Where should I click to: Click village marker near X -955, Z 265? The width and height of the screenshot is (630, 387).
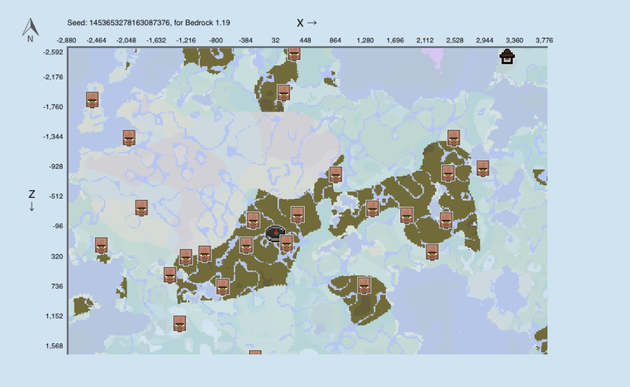click(x=204, y=254)
